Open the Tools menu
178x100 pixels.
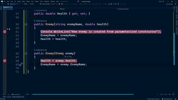click(x=41, y=1)
